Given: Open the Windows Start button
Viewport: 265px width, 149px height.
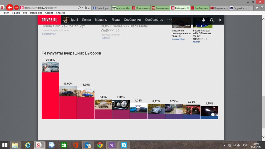Looking at the screenshot, I should (5, 145).
